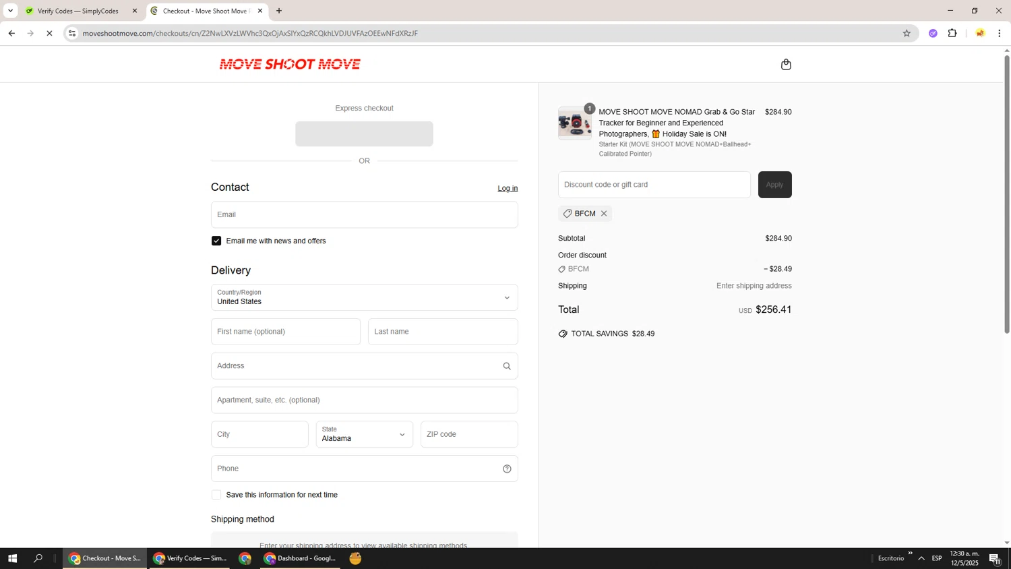Focus the Last name field
Viewport: 1011px width, 569px height.
coord(443,332)
